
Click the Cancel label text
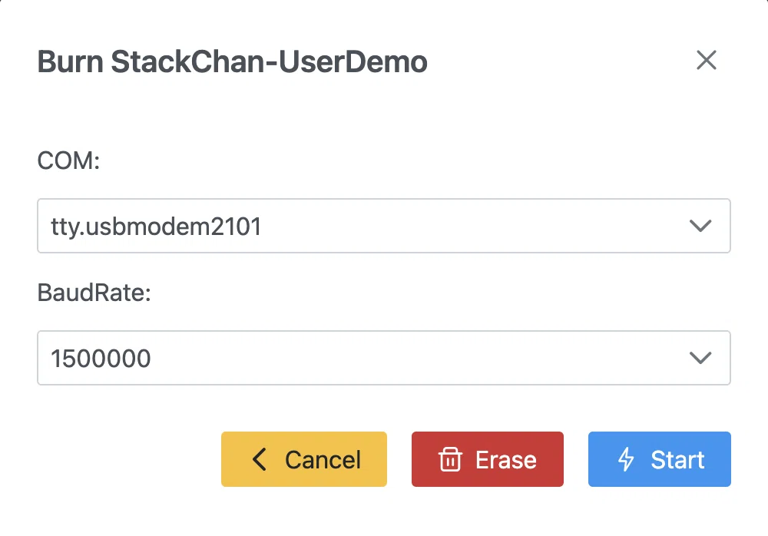323,459
